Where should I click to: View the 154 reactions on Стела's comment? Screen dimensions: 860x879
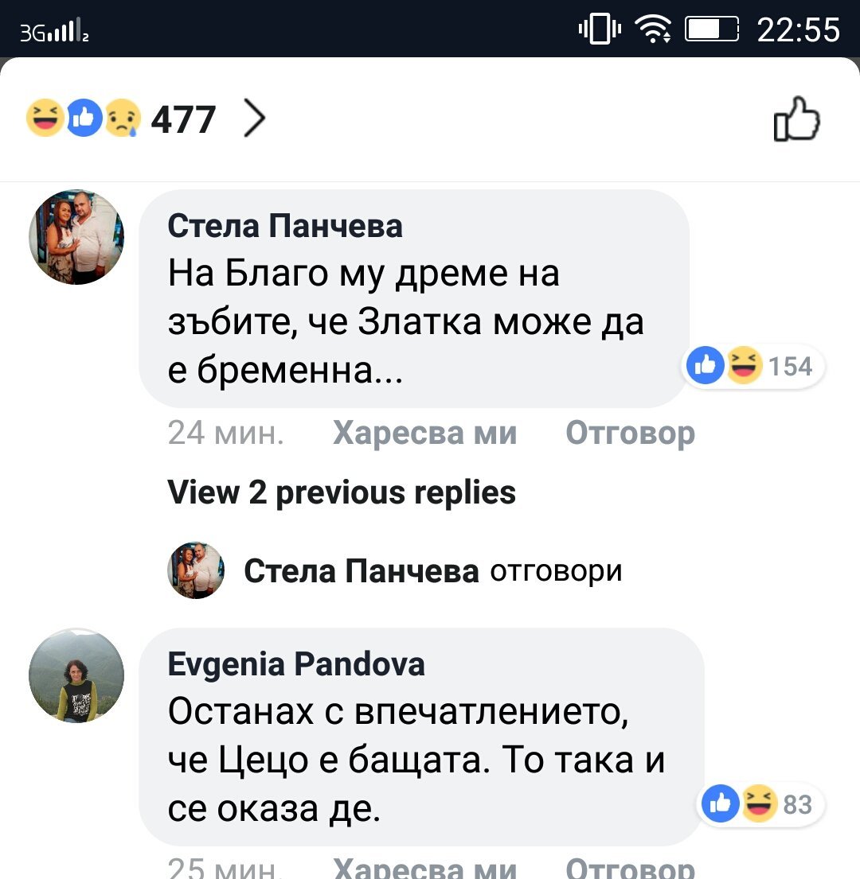(755, 367)
